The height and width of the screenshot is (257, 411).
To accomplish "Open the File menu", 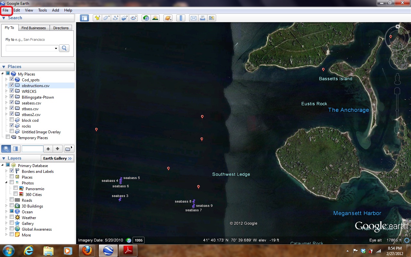I will tap(5, 10).
